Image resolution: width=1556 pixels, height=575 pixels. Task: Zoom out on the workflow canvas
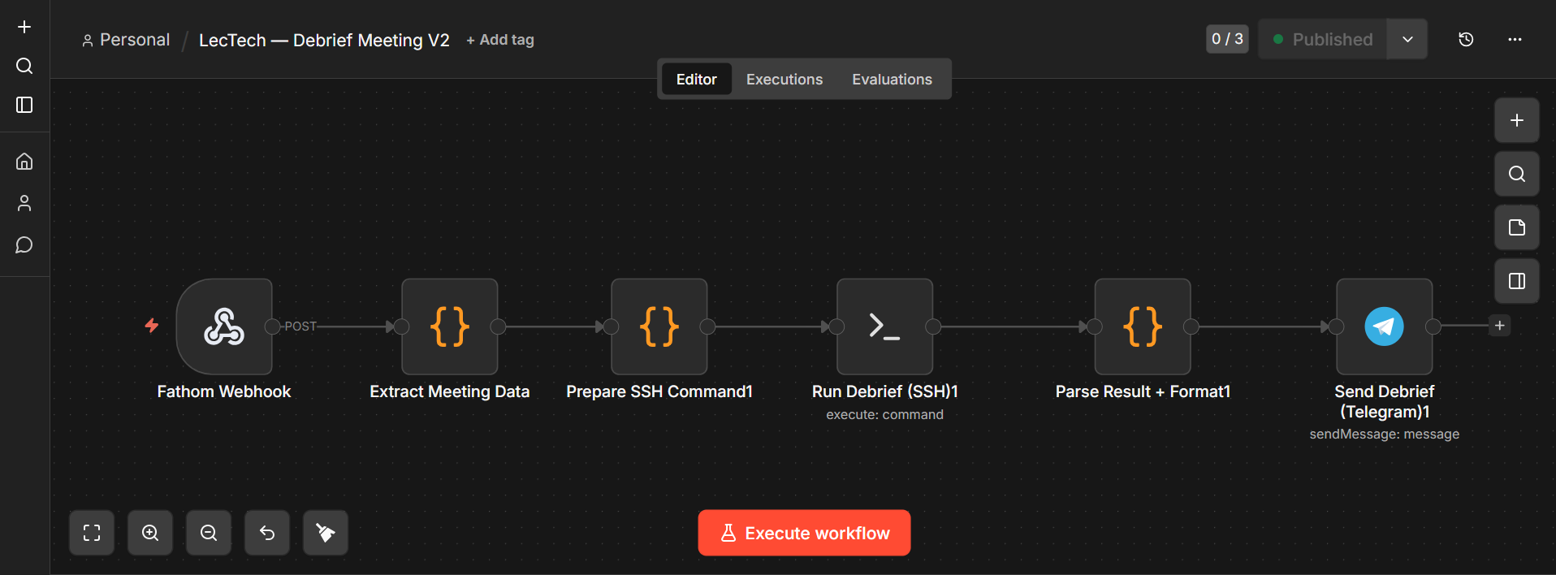coord(209,533)
